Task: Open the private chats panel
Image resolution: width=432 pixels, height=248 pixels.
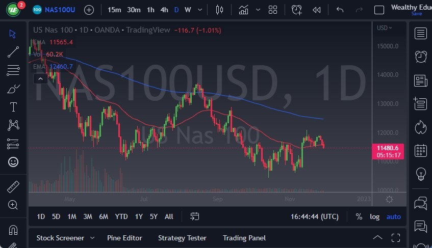Action: tap(420, 226)
